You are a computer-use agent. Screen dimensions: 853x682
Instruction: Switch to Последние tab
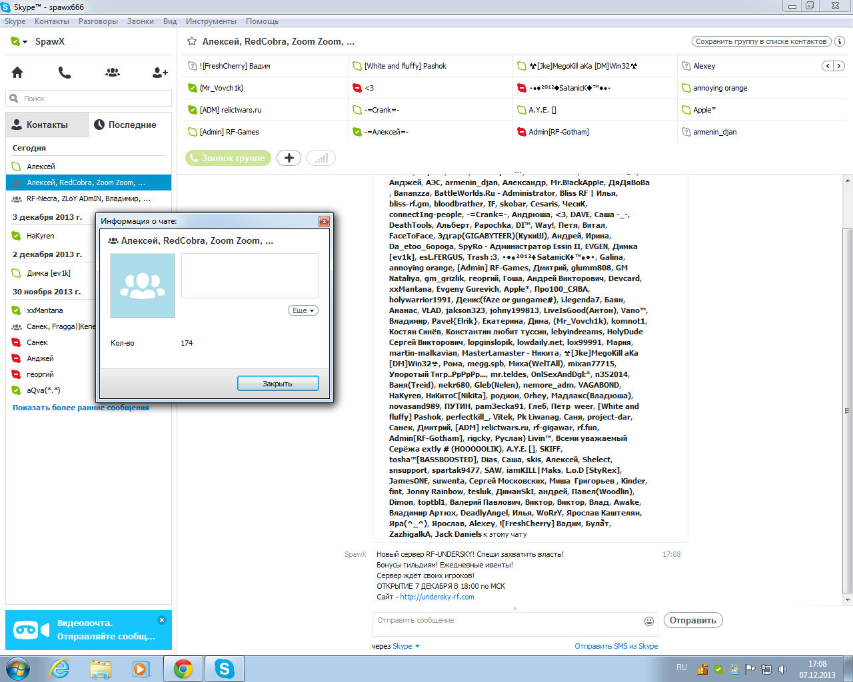pyautogui.click(x=129, y=125)
